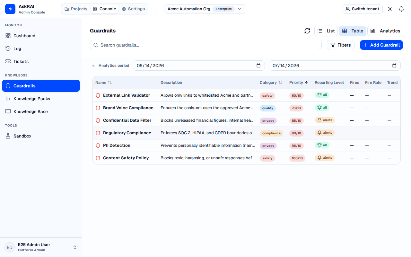Open calendar picker for end date 07/14/2026
Viewport: 411px width, 257px height.
click(x=394, y=66)
